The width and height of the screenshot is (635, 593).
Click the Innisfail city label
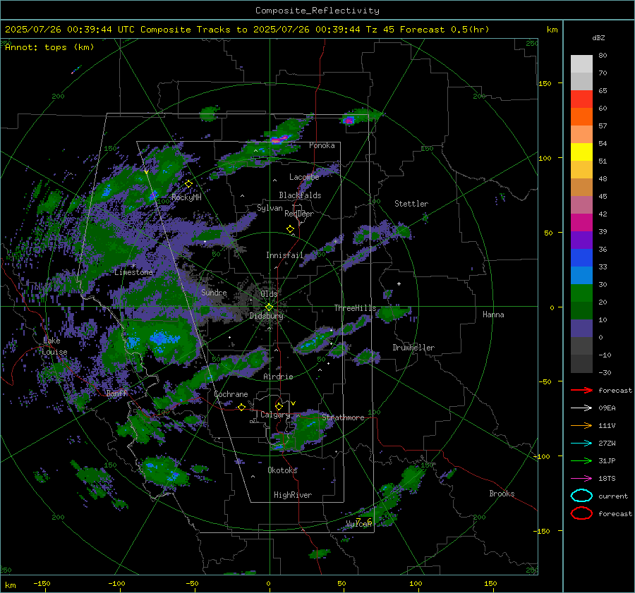(285, 255)
